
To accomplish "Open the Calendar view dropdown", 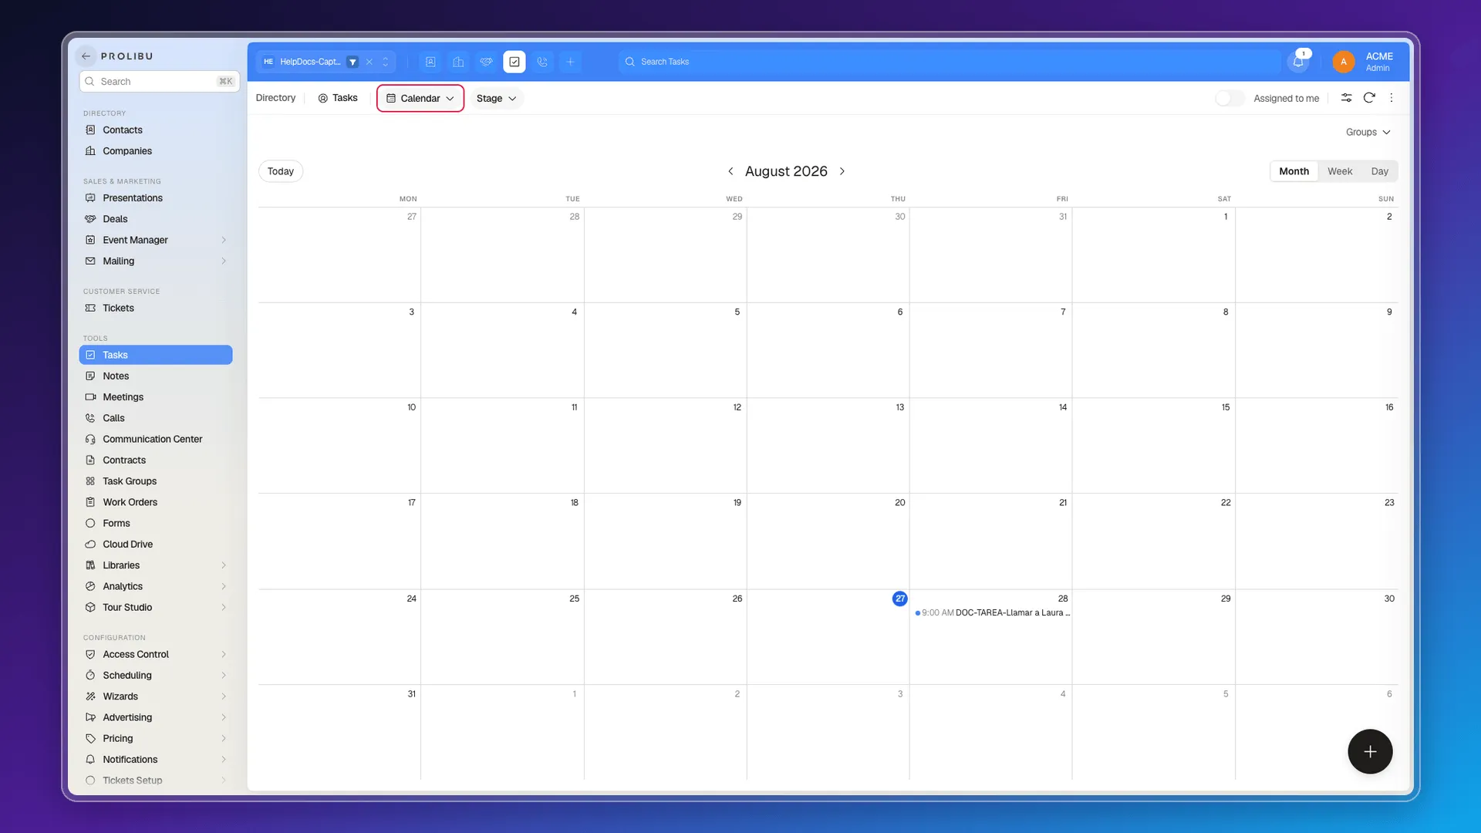I will coord(420,98).
